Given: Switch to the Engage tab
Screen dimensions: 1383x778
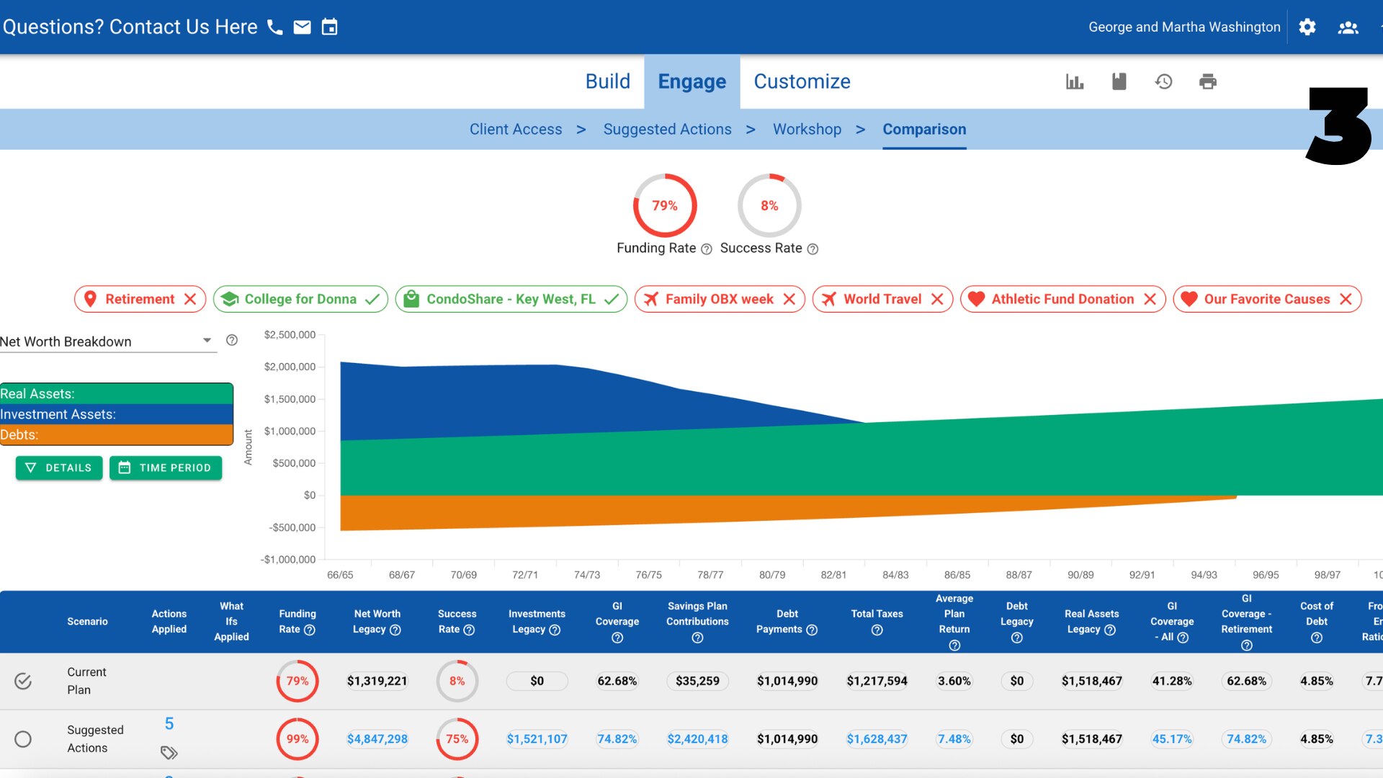Looking at the screenshot, I should tap(691, 81).
